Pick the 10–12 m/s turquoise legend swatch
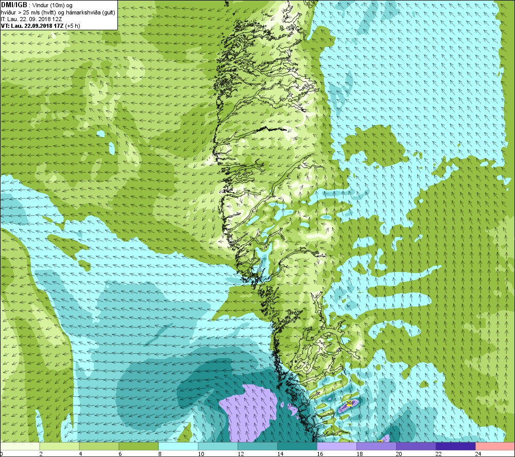 coord(218,446)
